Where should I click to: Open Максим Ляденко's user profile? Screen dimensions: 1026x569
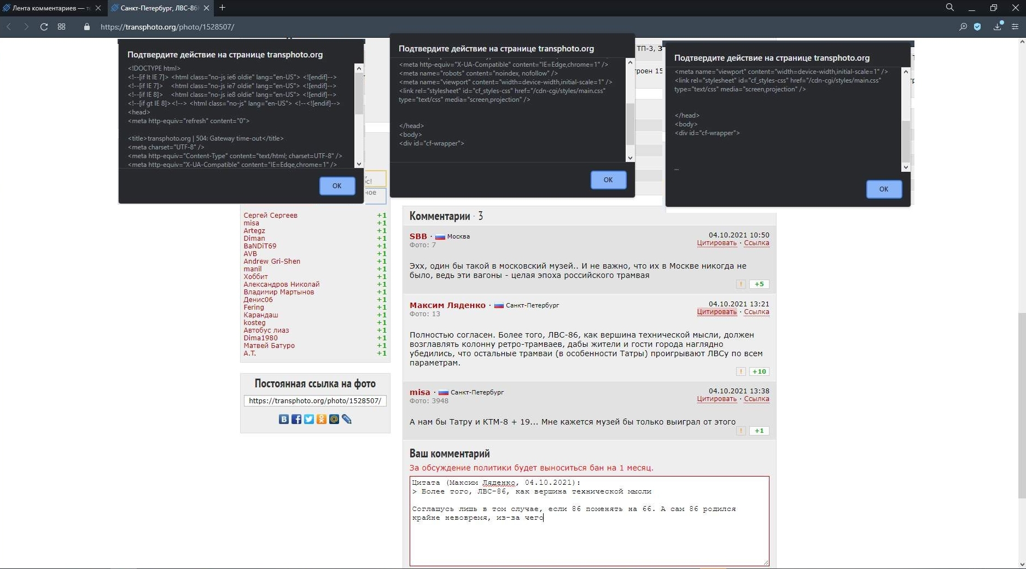click(447, 305)
